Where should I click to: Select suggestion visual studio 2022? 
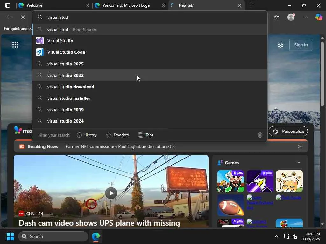pyautogui.click(x=150, y=75)
